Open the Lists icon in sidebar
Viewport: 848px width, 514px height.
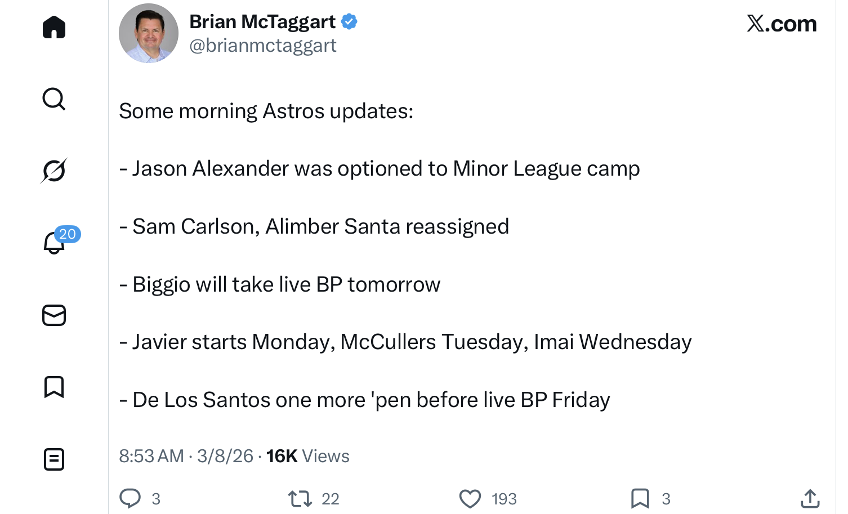(x=54, y=459)
